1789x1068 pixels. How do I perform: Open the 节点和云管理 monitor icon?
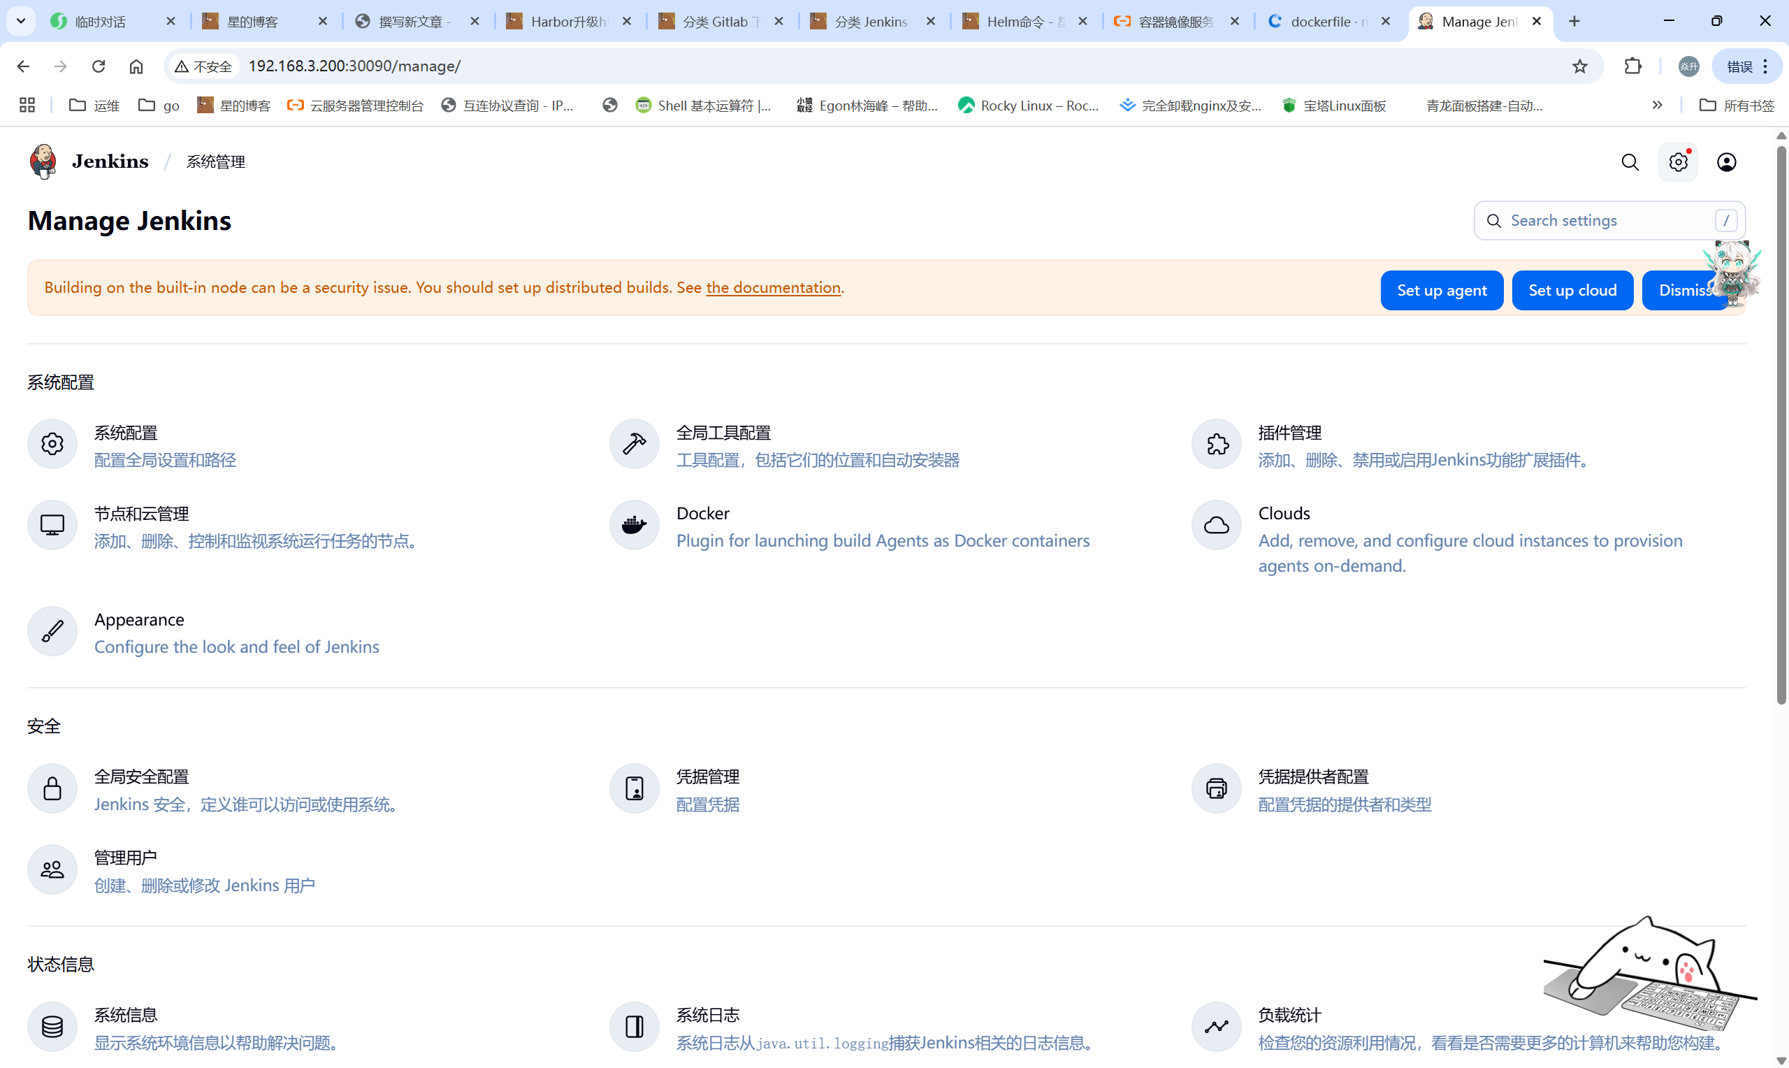[52, 526]
